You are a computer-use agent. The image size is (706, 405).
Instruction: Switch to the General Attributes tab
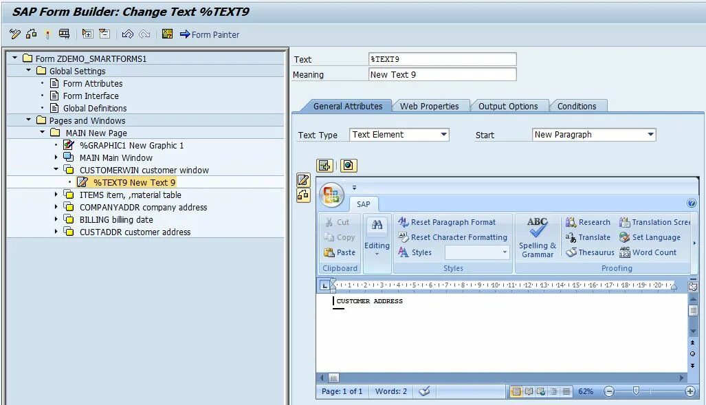pos(348,107)
